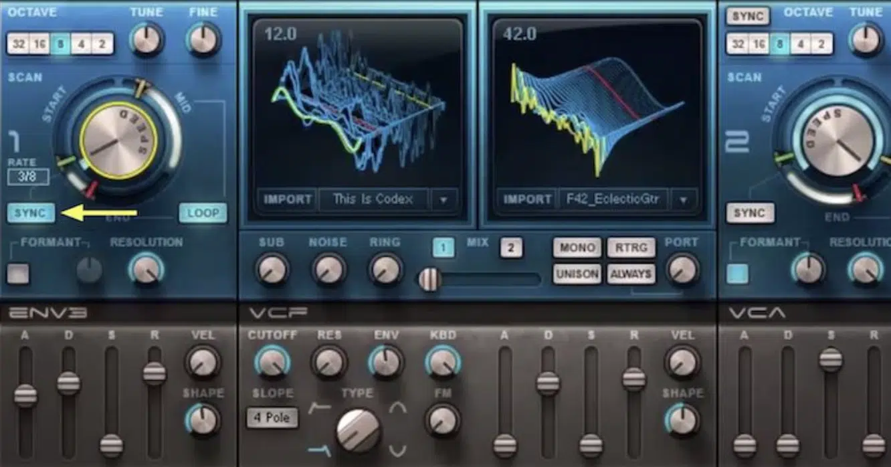Screen dimensions: 891x467
Task: Click the VCF KBD tracking knob
Action: (442, 363)
